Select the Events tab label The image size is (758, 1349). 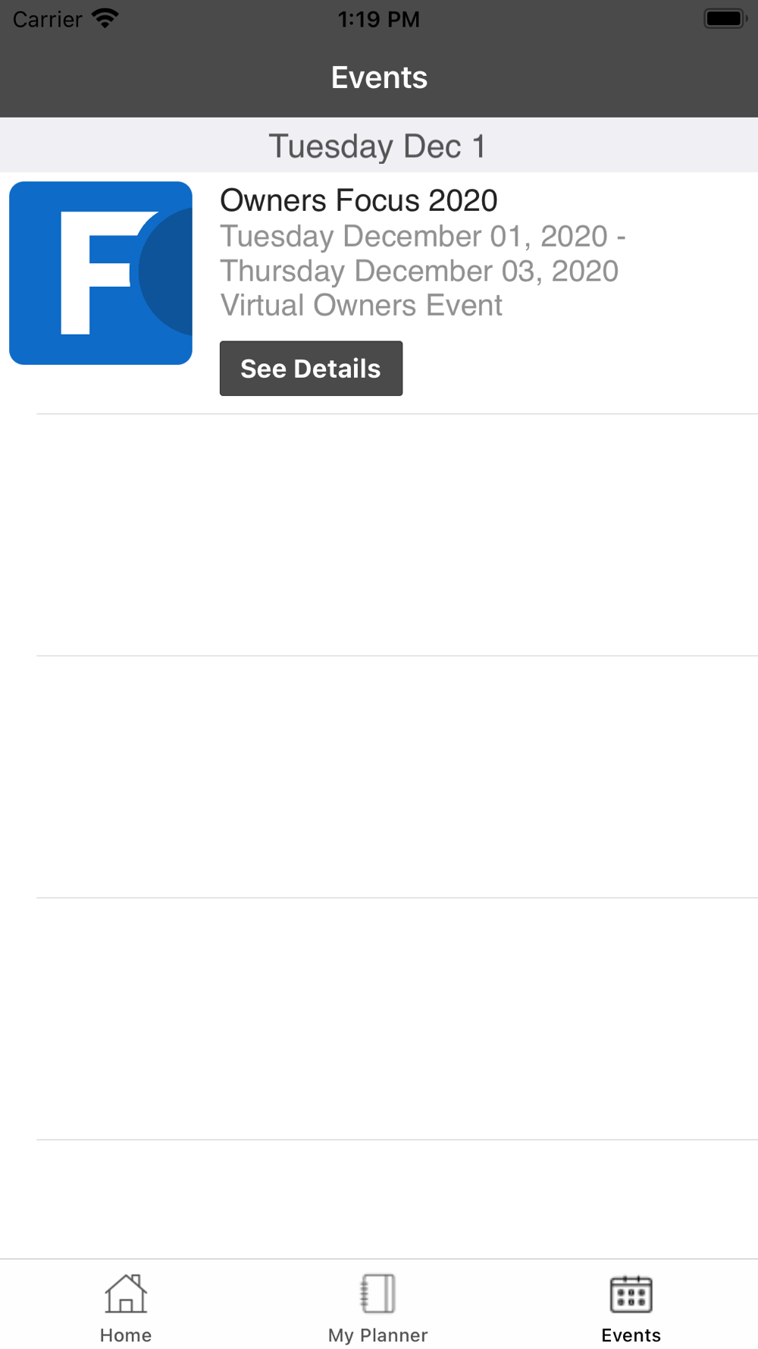631,1335
